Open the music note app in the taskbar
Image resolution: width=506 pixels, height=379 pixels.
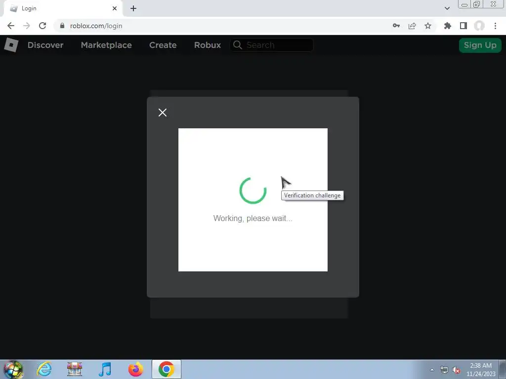tap(105, 369)
